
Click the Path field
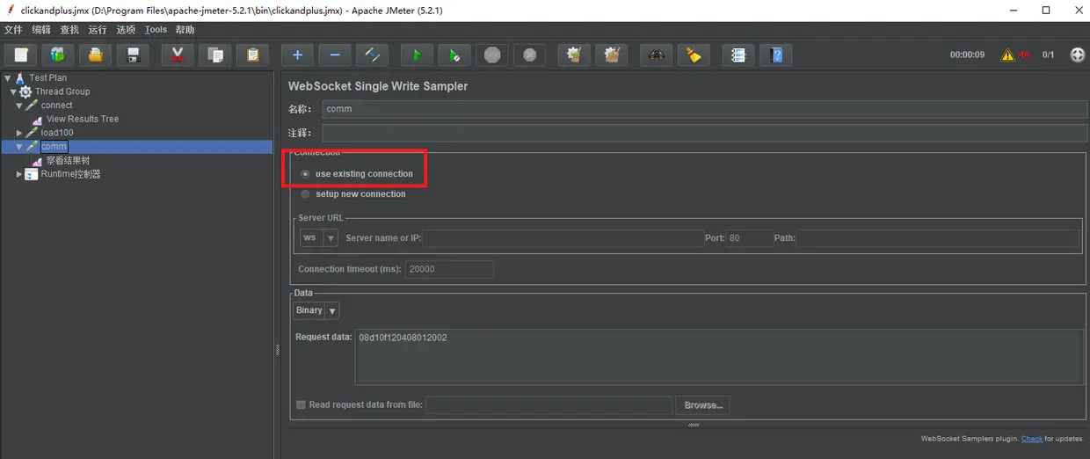(938, 238)
